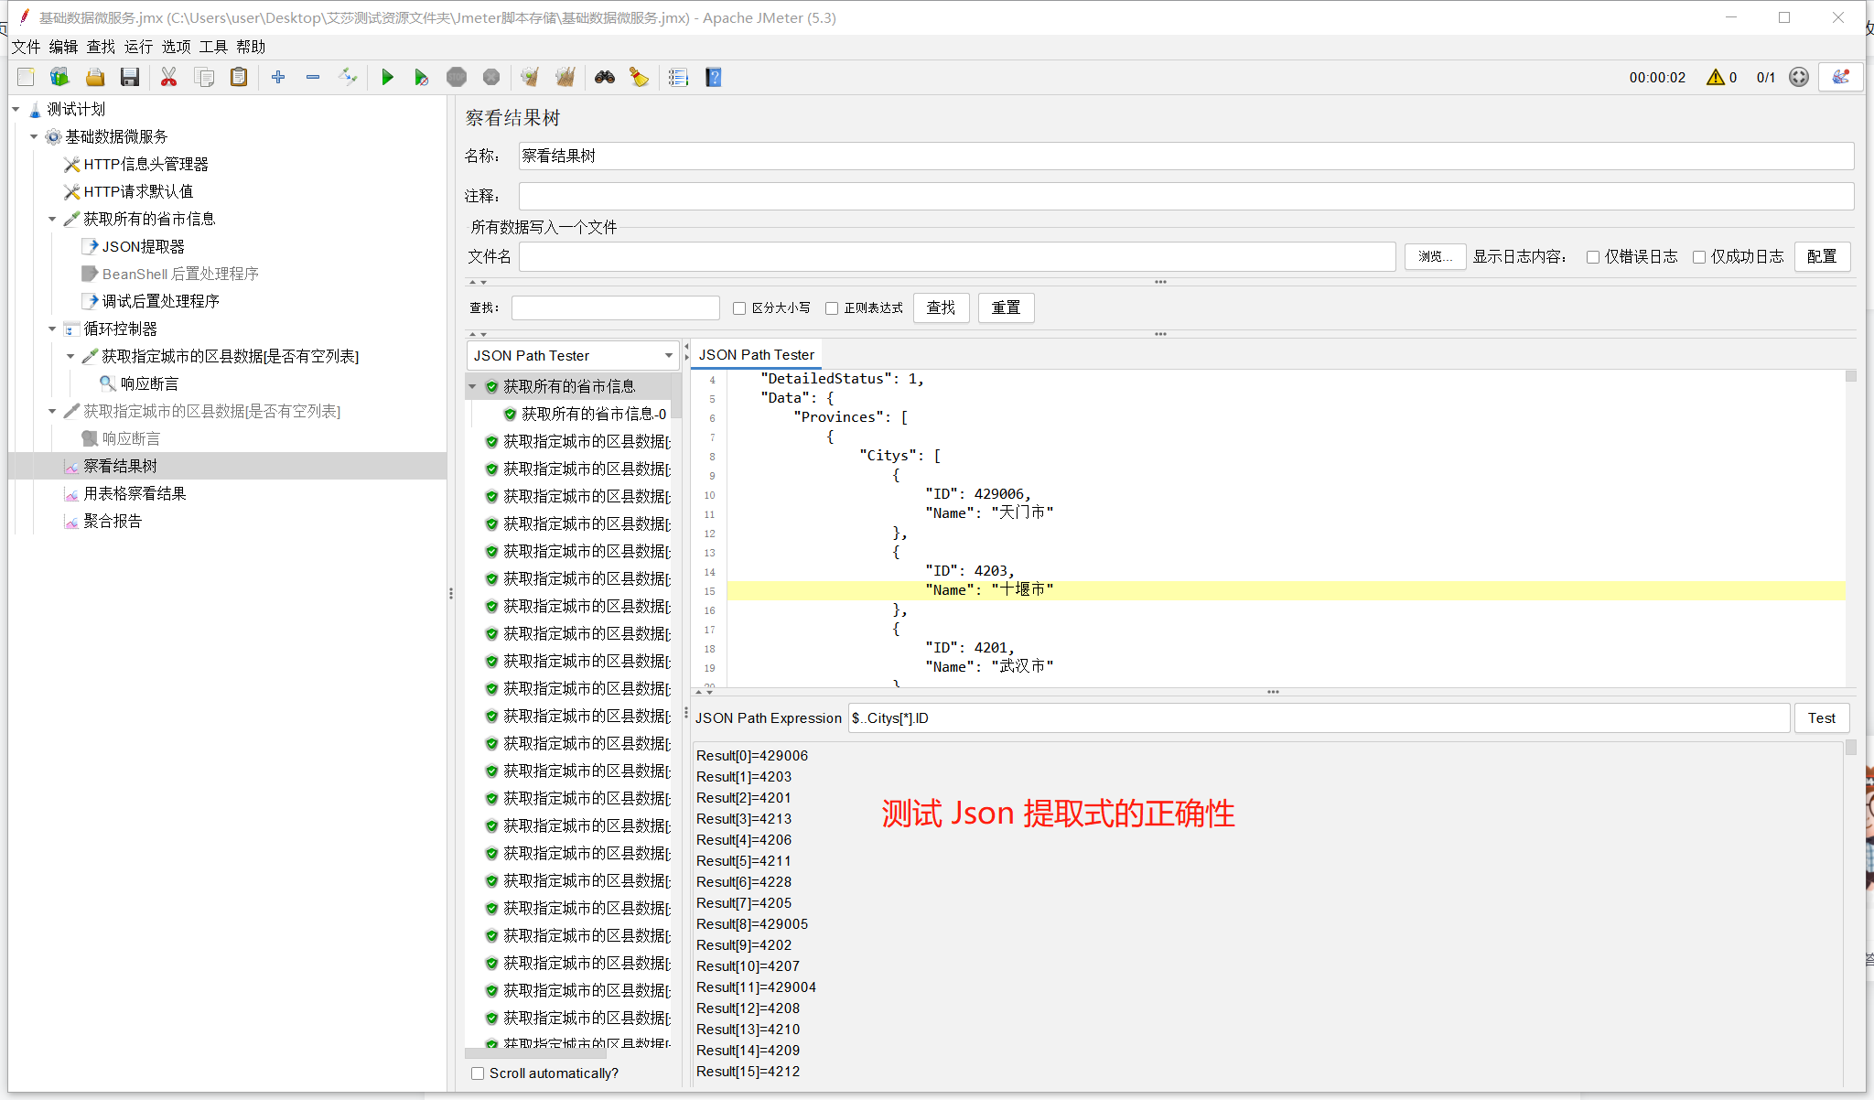This screenshot has width=1874, height=1100.
Task: Click the Cut scissors icon
Action: (x=168, y=78)
